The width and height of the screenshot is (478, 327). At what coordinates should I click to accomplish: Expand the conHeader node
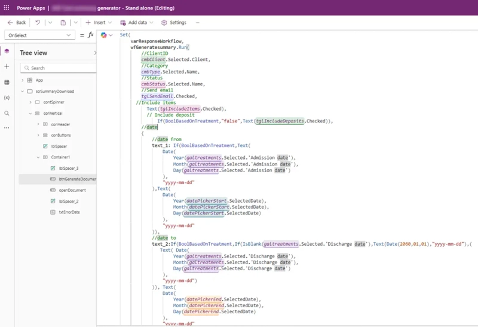(38, 124)
